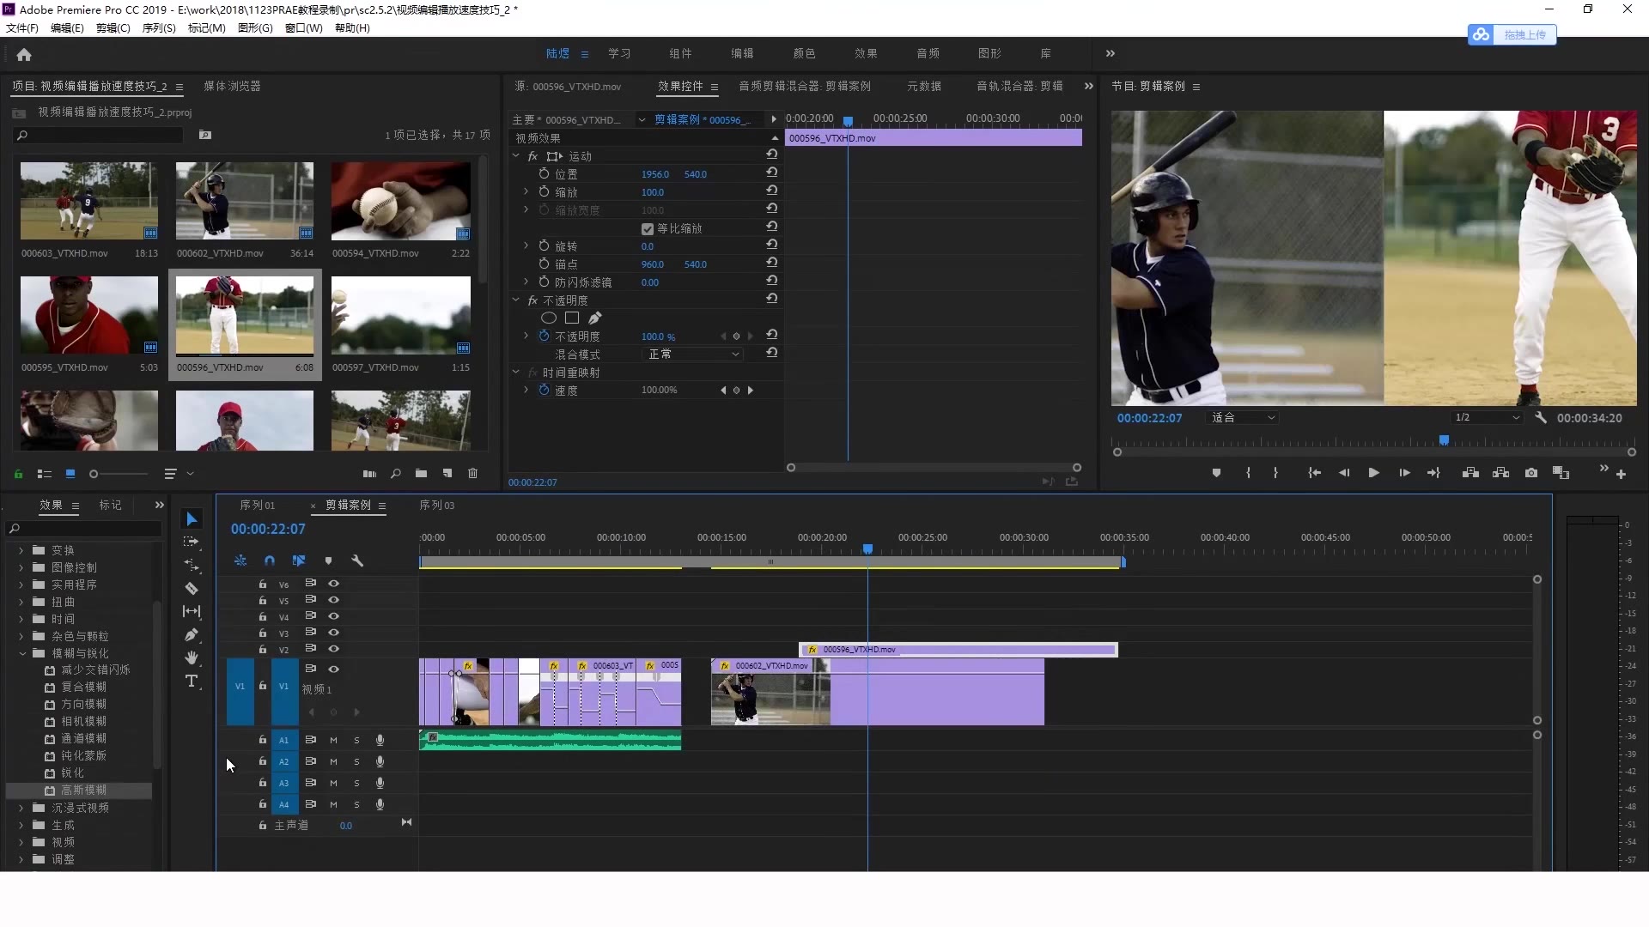Select the Razor tool in the tools panel

[x=192, y=589]
